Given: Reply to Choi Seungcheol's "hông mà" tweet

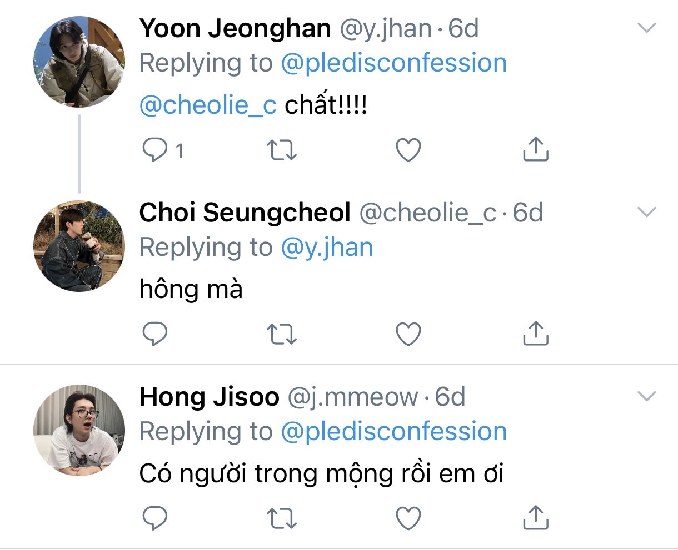Looking at the screenshot, I should (x=155, y=334).
